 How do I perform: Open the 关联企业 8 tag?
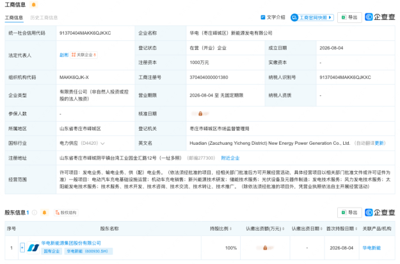click(84, 55)
